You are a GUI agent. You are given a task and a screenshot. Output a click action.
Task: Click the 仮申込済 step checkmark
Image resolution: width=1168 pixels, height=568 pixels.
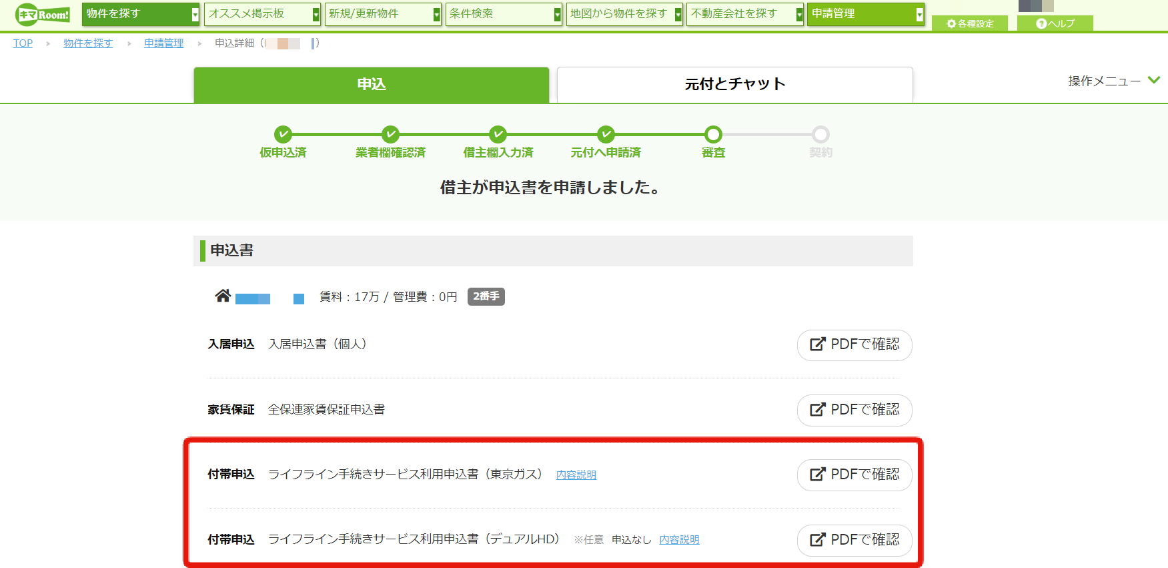click(283, 134)
